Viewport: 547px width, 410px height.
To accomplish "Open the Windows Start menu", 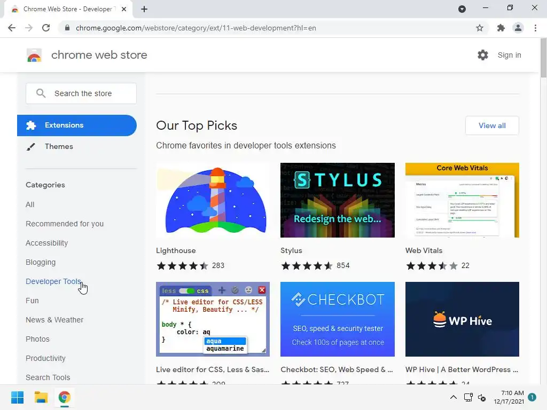I will click(18, 397).
